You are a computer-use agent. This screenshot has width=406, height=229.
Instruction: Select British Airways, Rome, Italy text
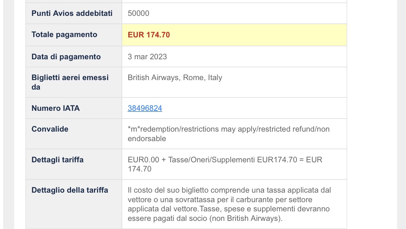click(x=175, y=78)
